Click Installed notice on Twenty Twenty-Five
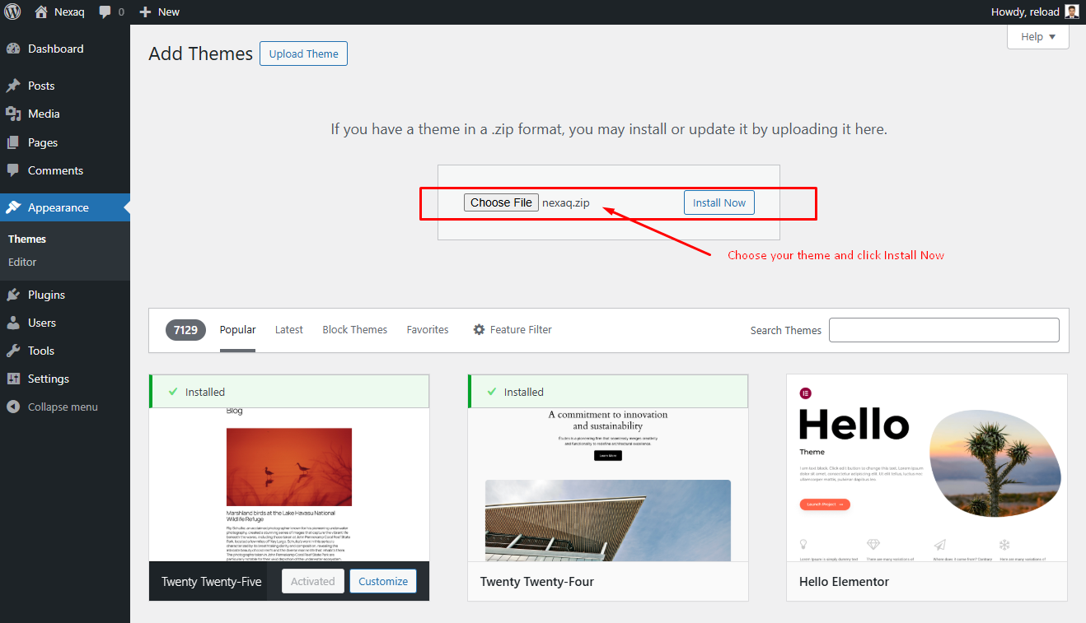 tap(289, 391)
